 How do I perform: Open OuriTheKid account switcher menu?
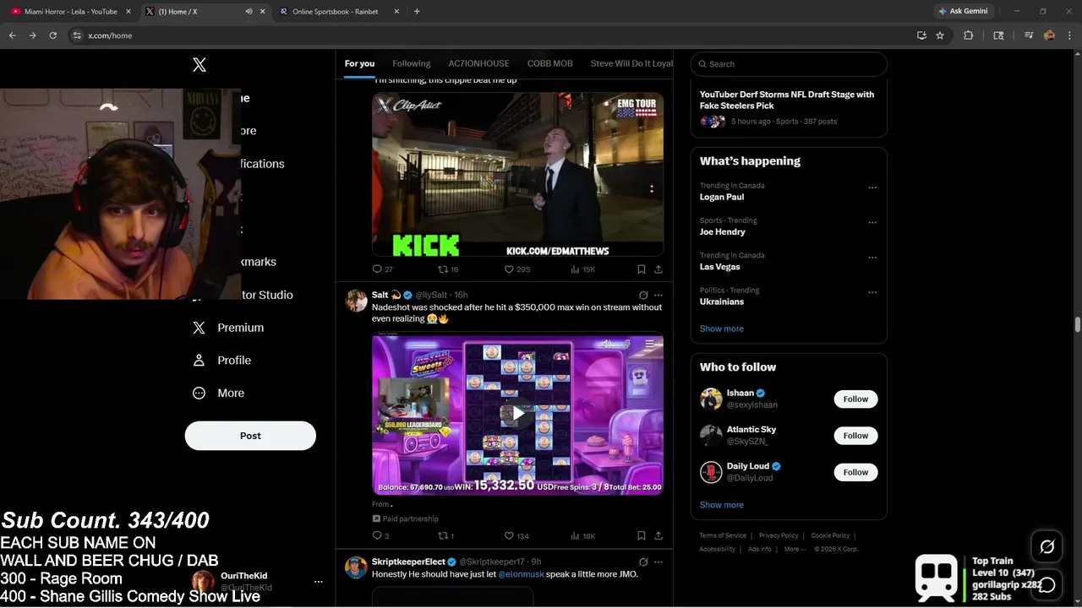pos(319,581)
